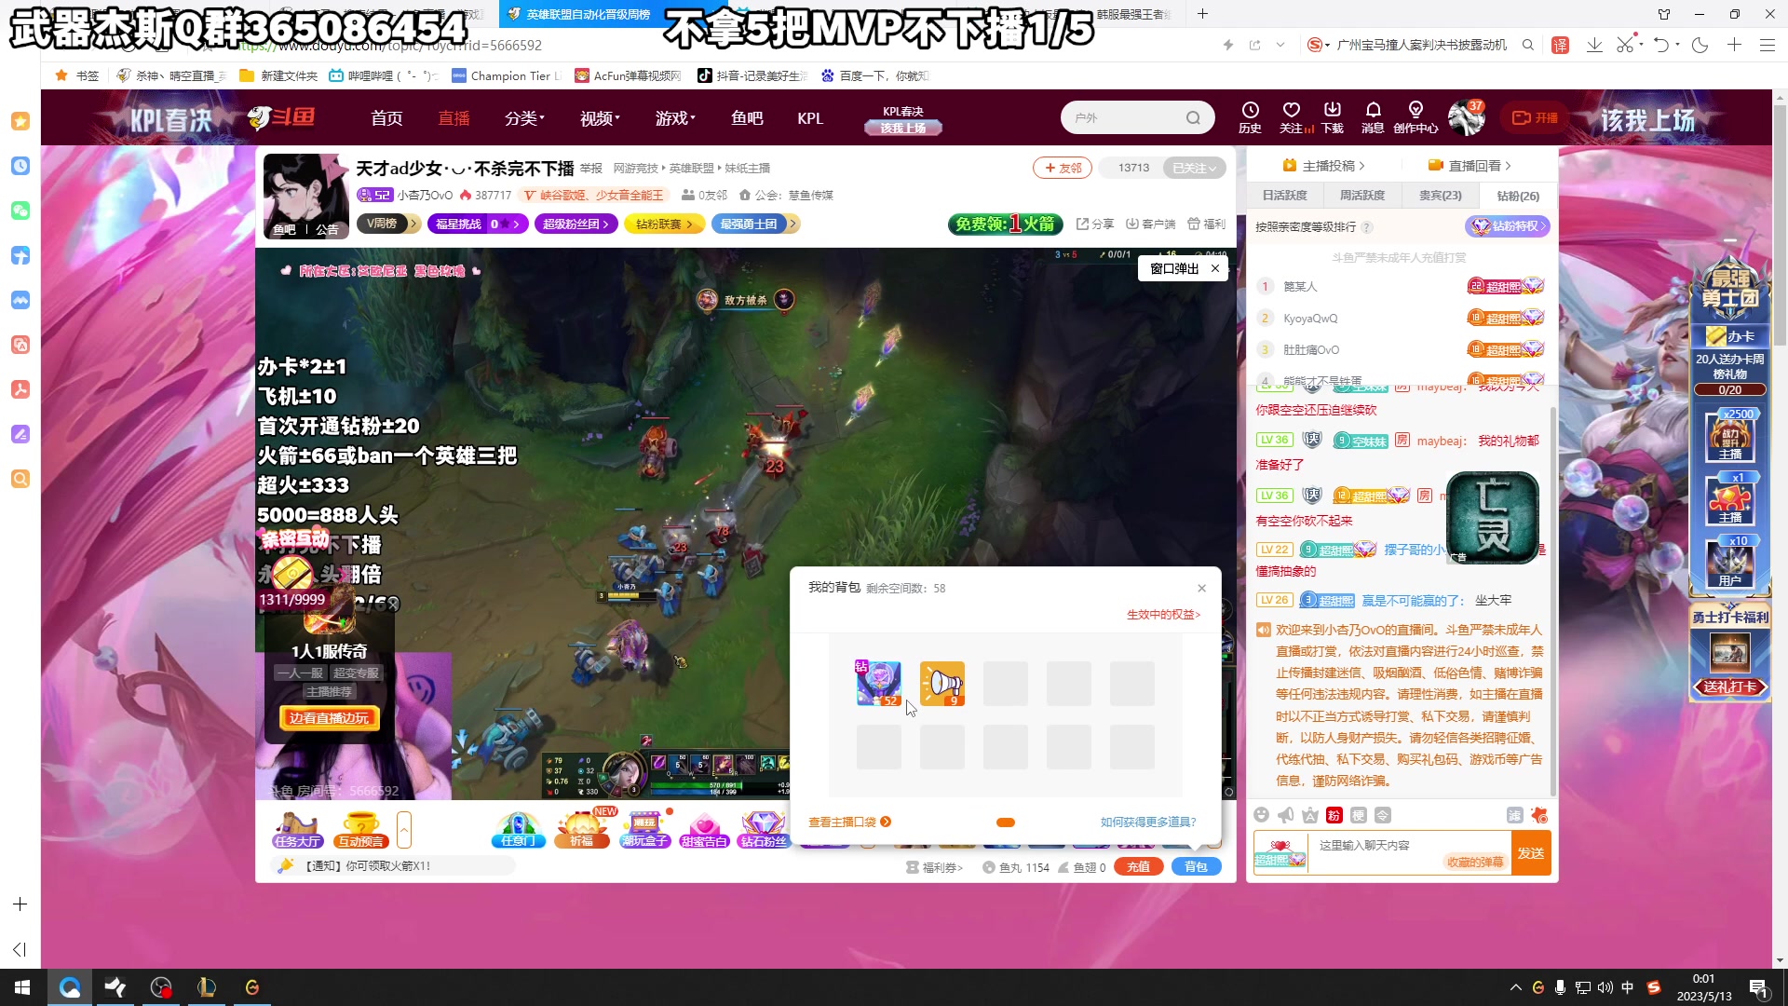This screenshot has width=1788, height=1006.
Task: Open the 潮玩盒子 gift icon
Action: (x=645, y=829)
